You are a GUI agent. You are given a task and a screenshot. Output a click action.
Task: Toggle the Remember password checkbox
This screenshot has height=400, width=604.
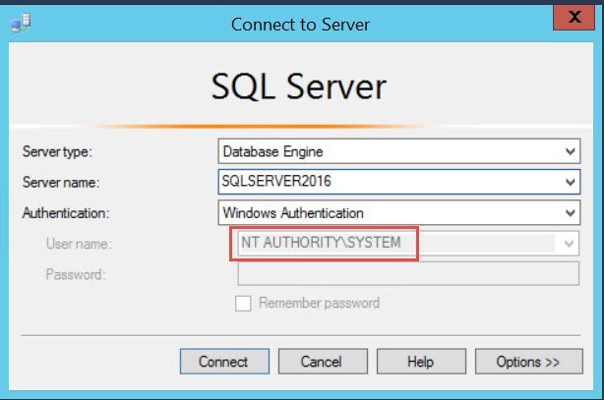pos(243,303)
